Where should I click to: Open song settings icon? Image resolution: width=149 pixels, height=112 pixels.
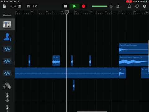pos(137,6)
